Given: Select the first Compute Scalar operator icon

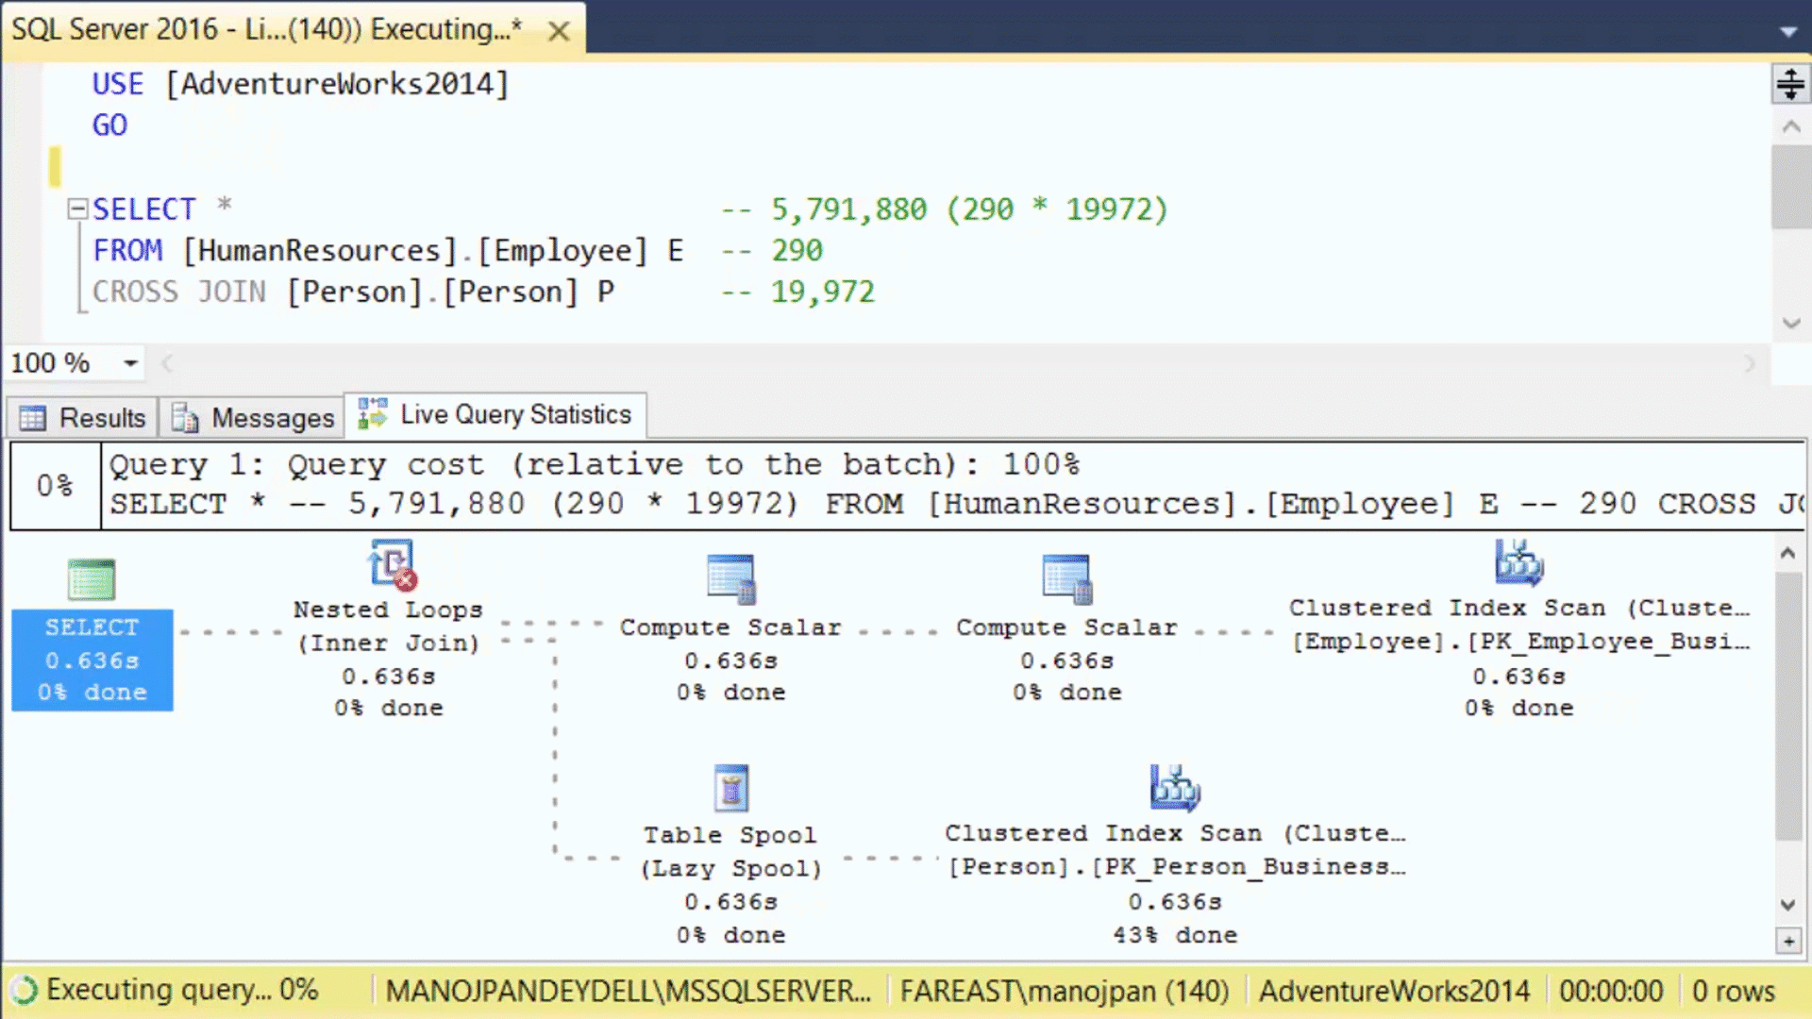Looking at the screenshot, I should click(730, 578).
